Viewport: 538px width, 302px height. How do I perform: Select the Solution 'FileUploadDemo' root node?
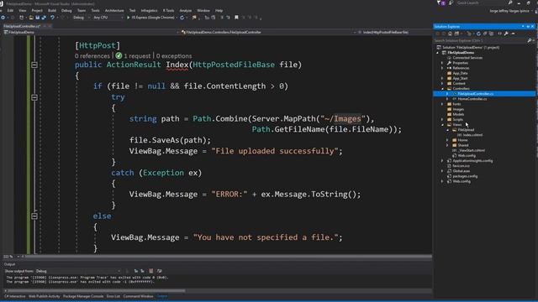(468, 48)
